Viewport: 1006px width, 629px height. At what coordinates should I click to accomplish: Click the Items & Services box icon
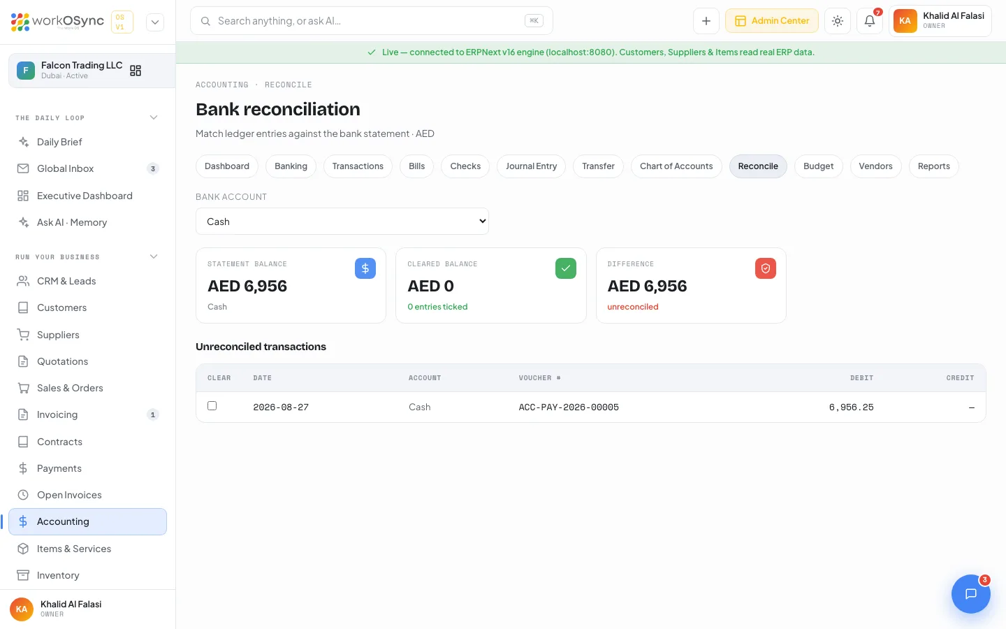(x=23, y=549)
